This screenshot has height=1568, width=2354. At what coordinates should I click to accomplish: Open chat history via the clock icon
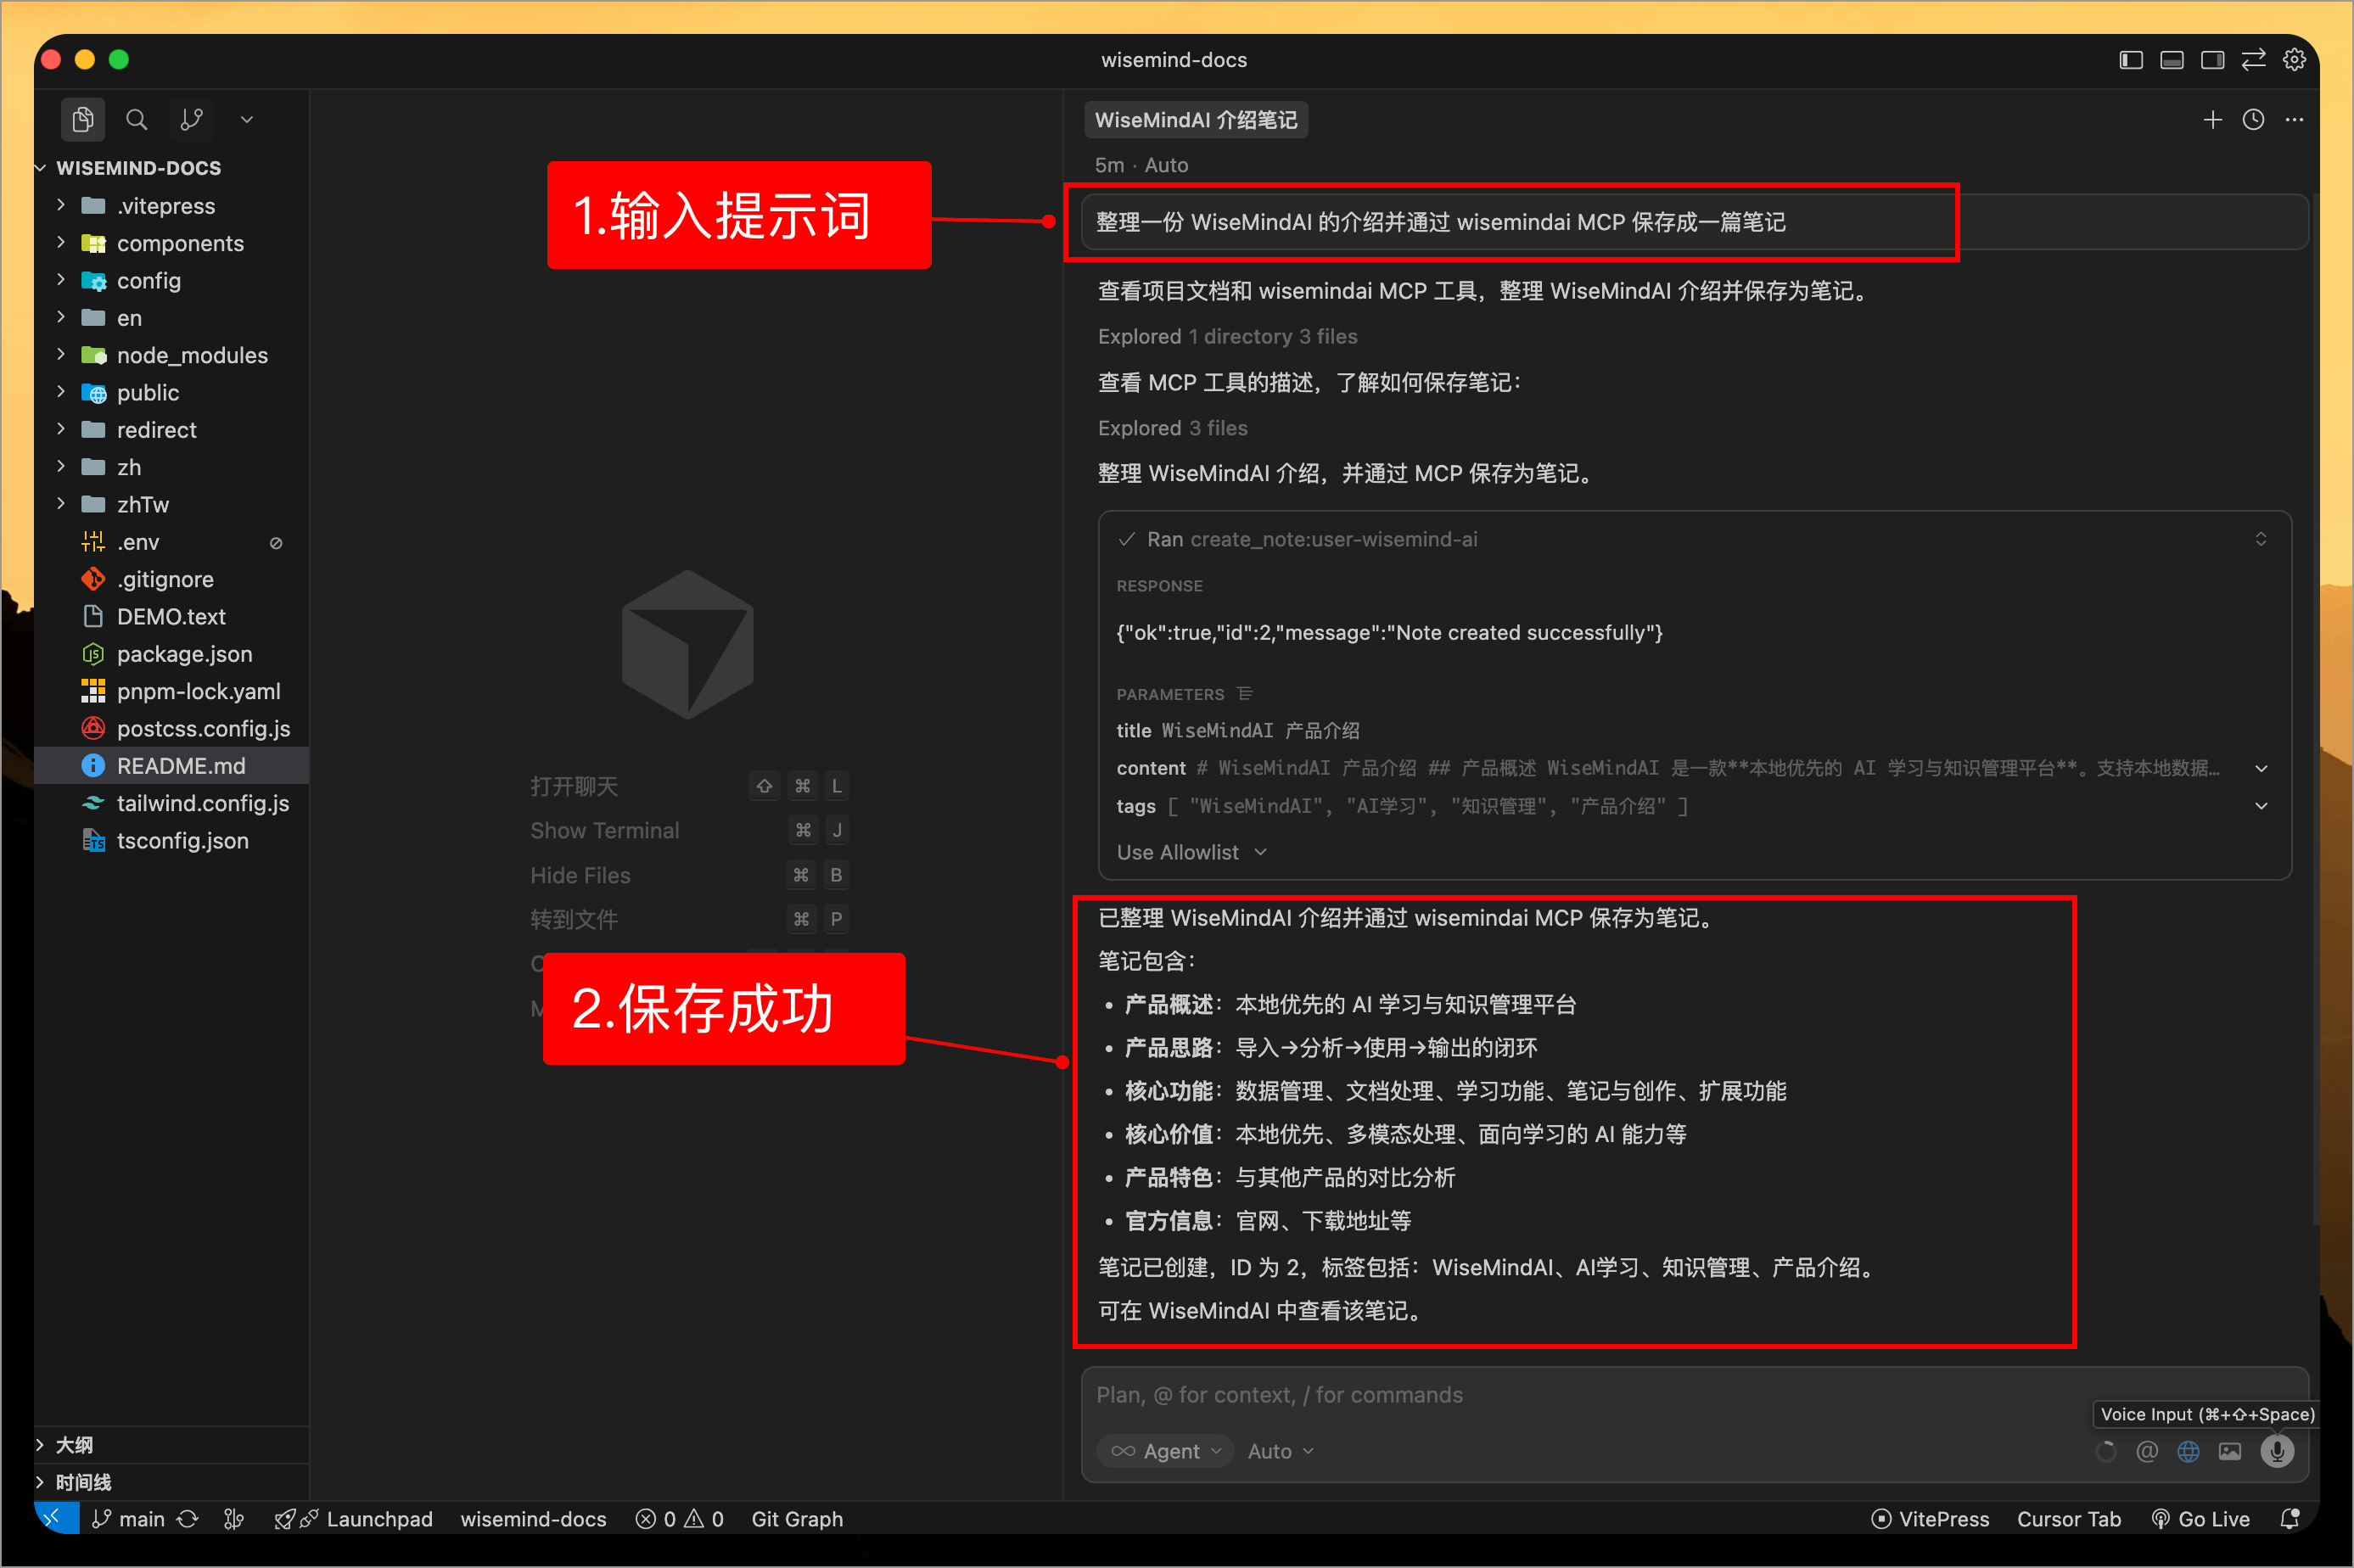(x=2253, y=119)
